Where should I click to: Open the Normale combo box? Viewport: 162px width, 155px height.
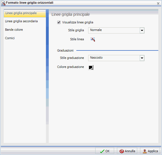(116, 30)
